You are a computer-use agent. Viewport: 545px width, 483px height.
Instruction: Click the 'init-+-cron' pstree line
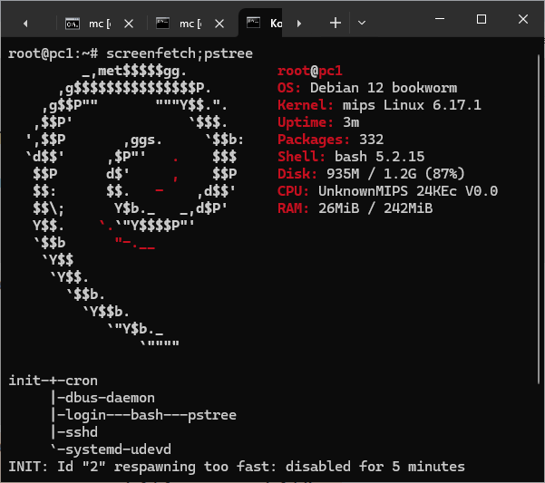tap(54, 381)
